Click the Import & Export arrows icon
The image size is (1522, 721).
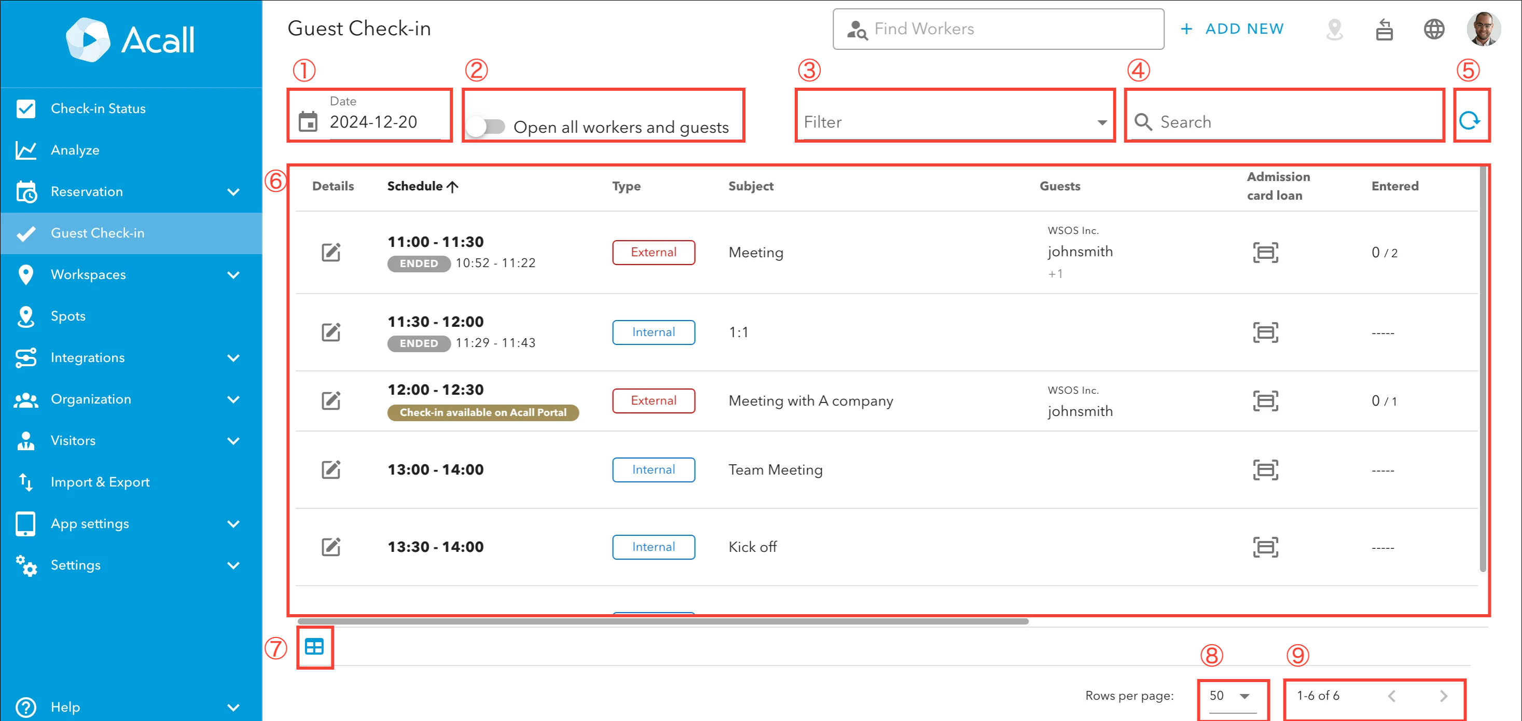(x=26, y=482)
